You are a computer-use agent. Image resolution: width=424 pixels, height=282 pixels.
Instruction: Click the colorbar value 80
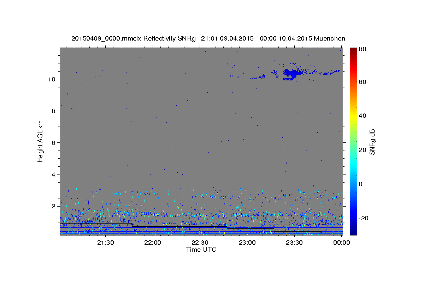[x=362, y=49]
